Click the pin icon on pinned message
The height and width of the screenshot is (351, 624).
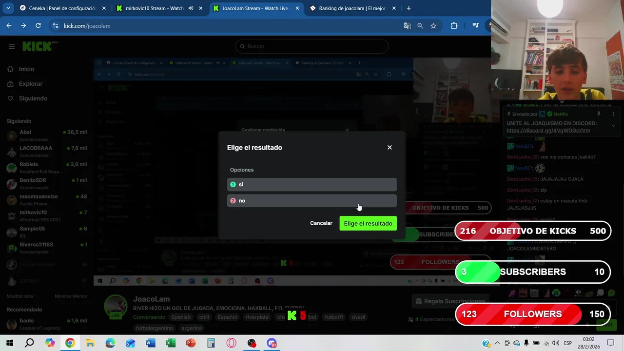(x=599, y=114)
